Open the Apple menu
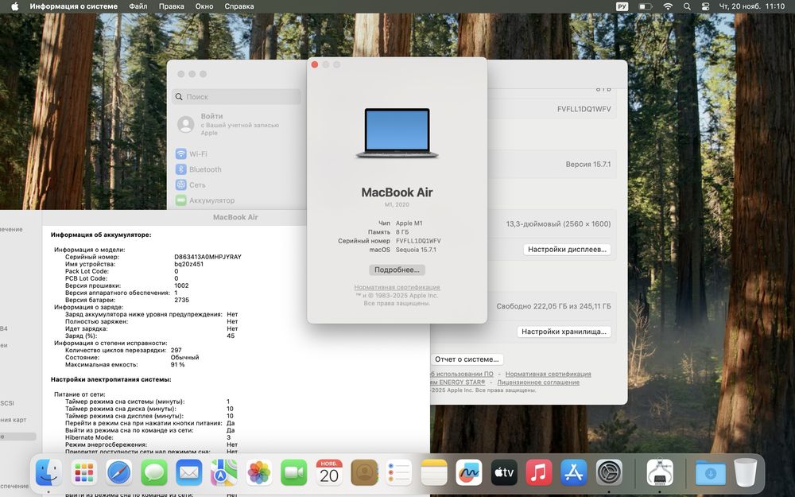Image resolution: width=795 pixels, height=497 pixels. 14,6
